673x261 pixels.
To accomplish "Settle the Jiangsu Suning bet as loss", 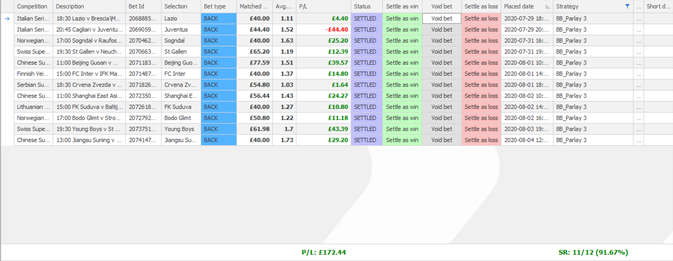I will (481, 140).
